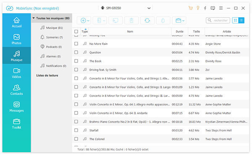This screenshot has width=252, height=155.
Task: Open the Toolkit section
Action: tap(16, 124)
